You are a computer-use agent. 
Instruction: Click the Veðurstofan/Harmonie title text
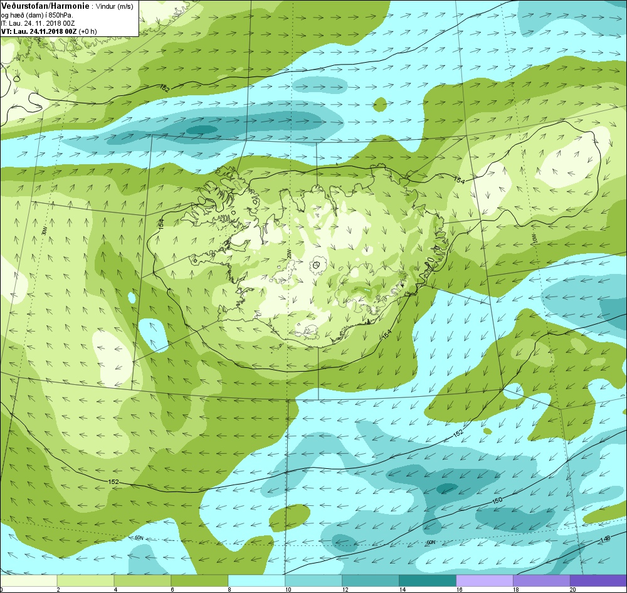point(45,6)
